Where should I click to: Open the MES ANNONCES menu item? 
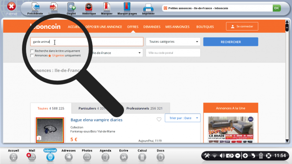tap(177, 27)
